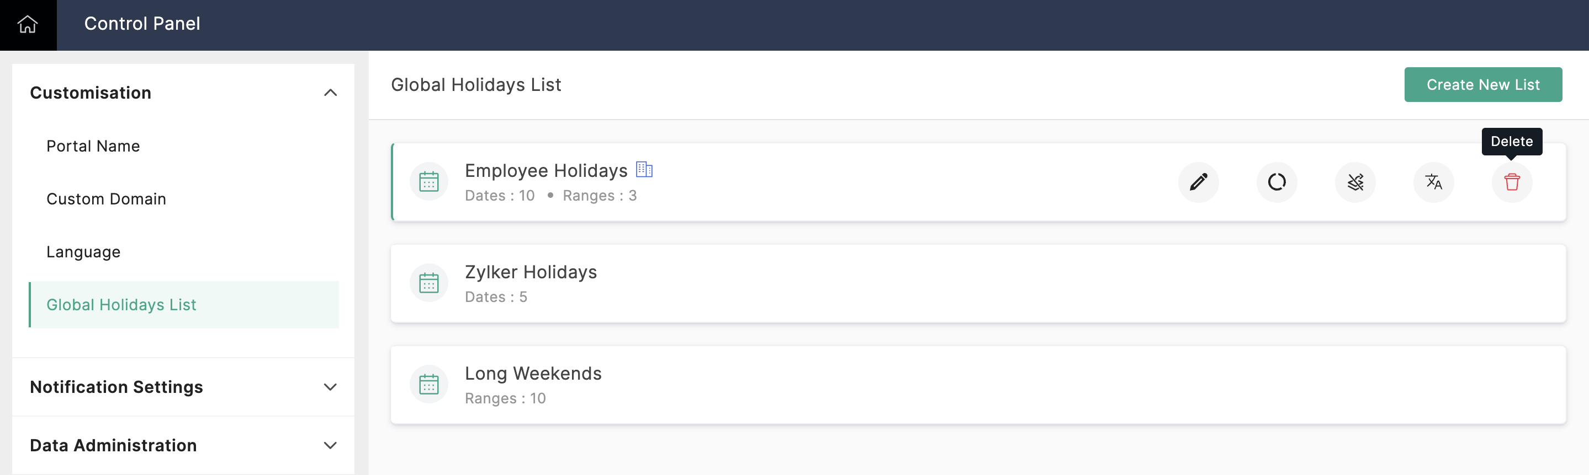This screenshot has height=475, width=1589.
Task: Open Portal Name settings
Action: (x=93, y=146)
